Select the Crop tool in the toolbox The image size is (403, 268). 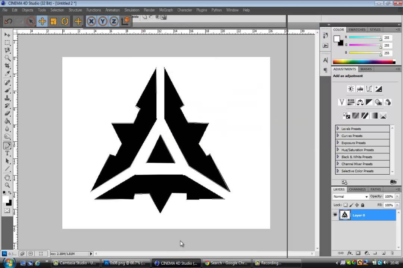[x=7, y=66]
